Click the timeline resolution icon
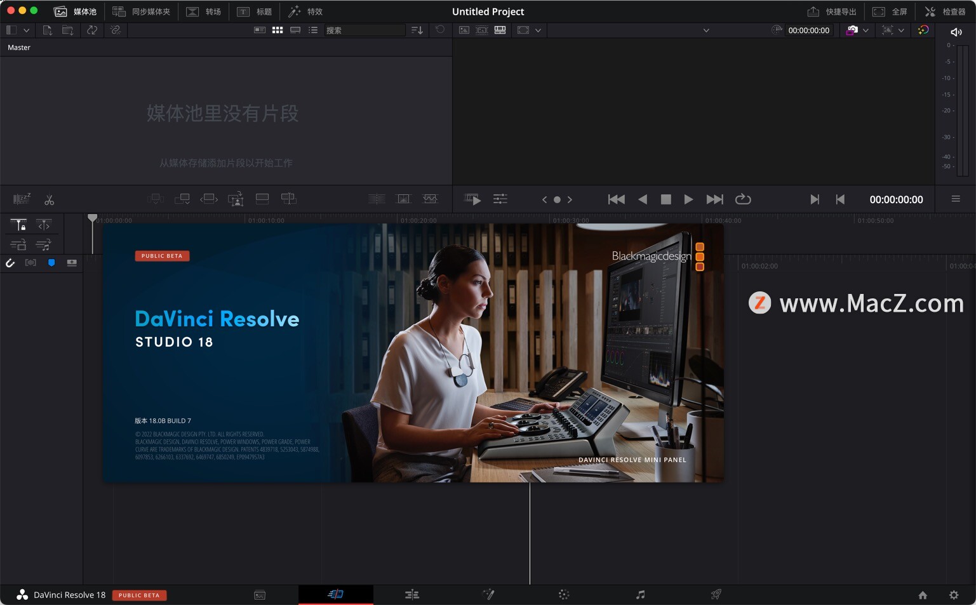Viewport: 976px width, 605px height. [888, 30]
